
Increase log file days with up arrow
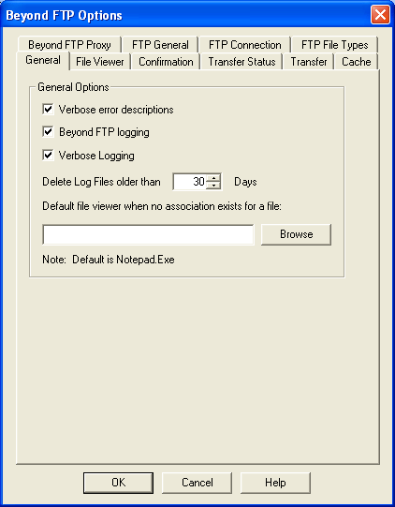click(x=213, y=178)
